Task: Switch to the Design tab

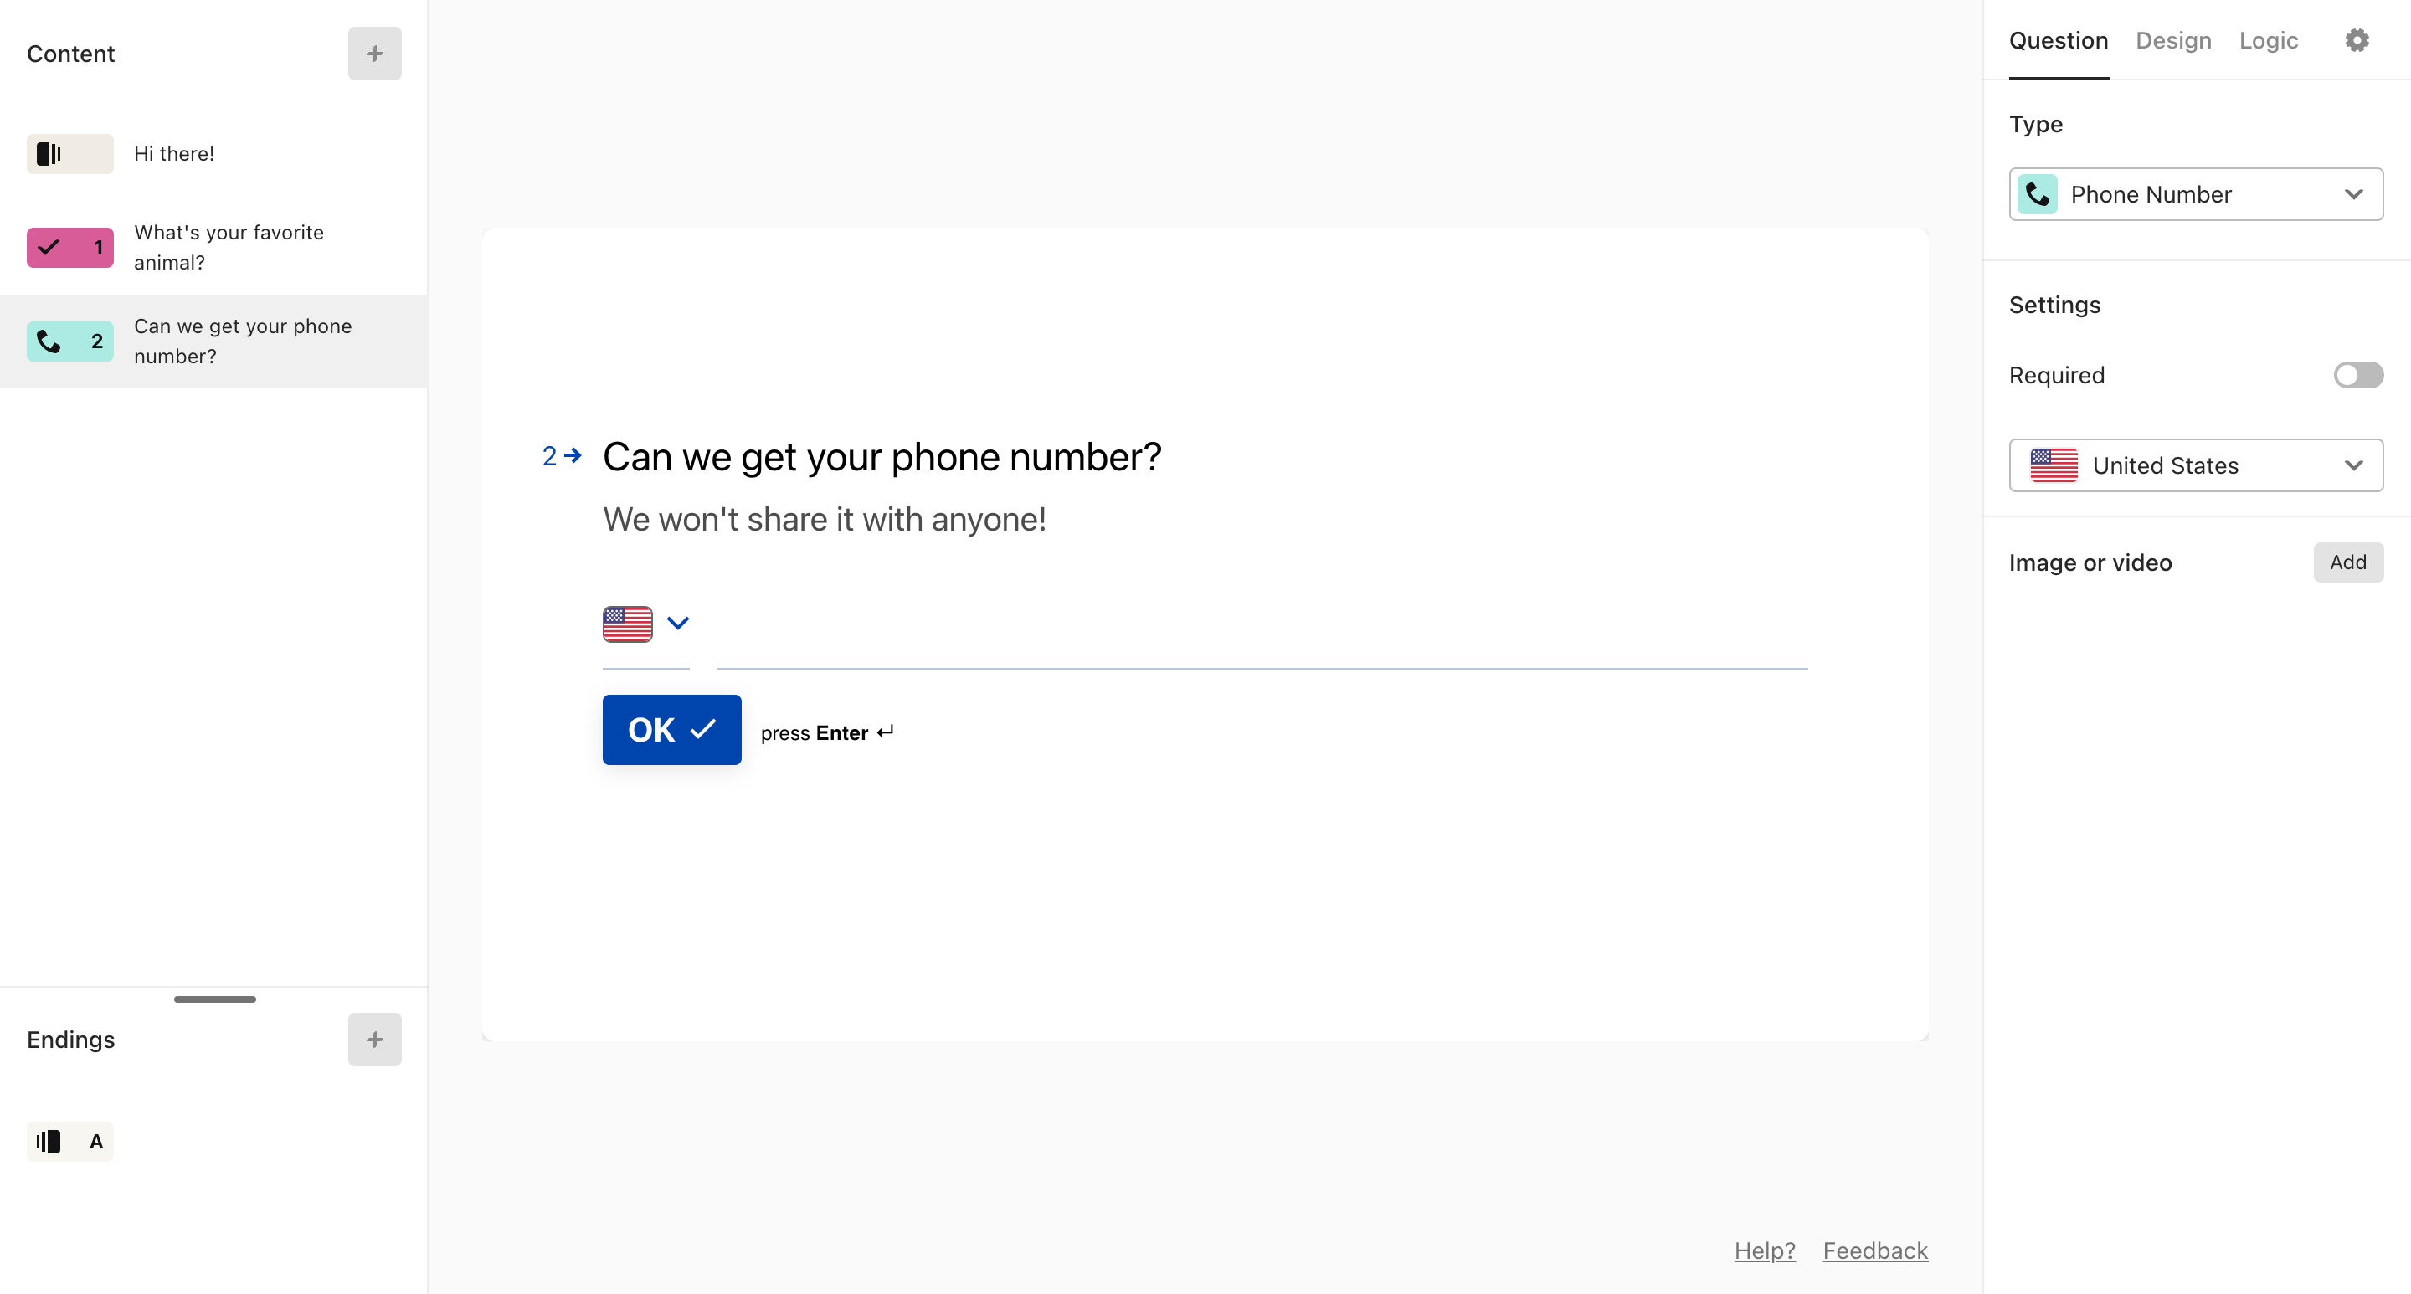Action: (x=2172, y=40)
